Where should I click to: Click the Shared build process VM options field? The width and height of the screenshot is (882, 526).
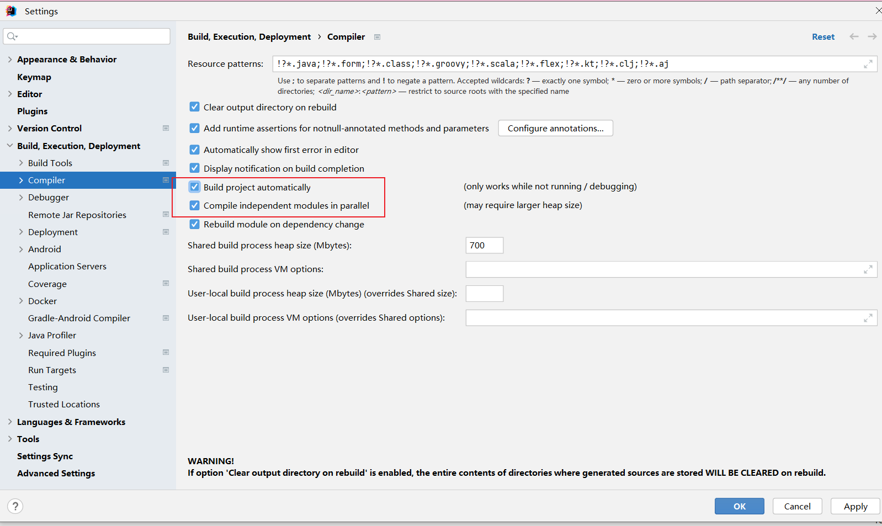pos(671,269)
